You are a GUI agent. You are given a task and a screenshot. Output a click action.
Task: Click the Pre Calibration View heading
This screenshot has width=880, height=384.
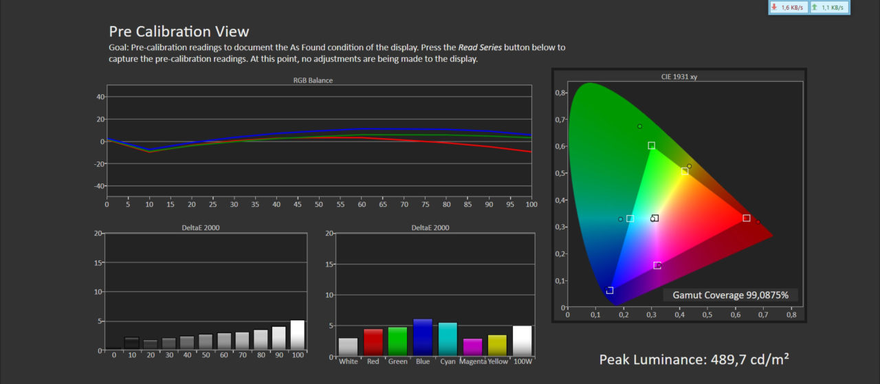click(179, 32)
